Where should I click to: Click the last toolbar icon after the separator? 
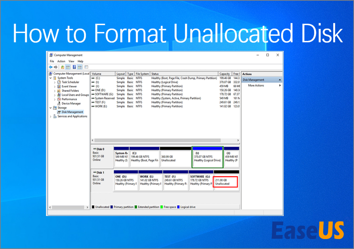(86, 67)
